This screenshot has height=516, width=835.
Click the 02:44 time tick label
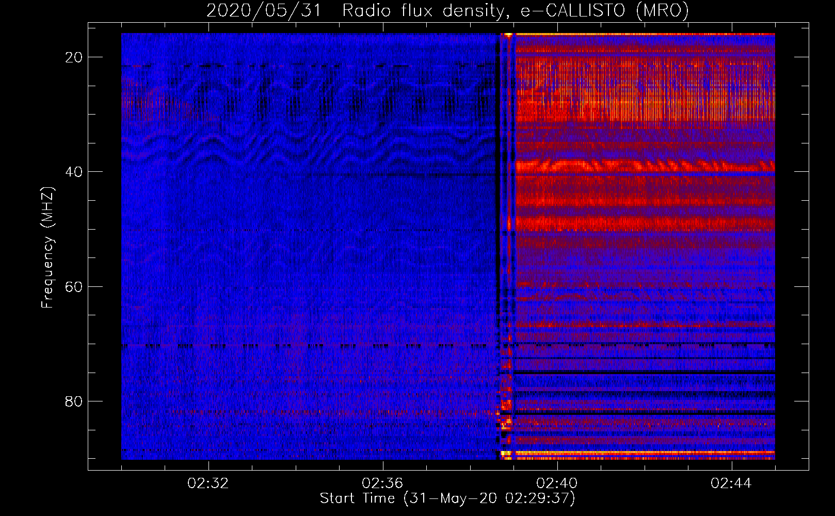point(731,483)
